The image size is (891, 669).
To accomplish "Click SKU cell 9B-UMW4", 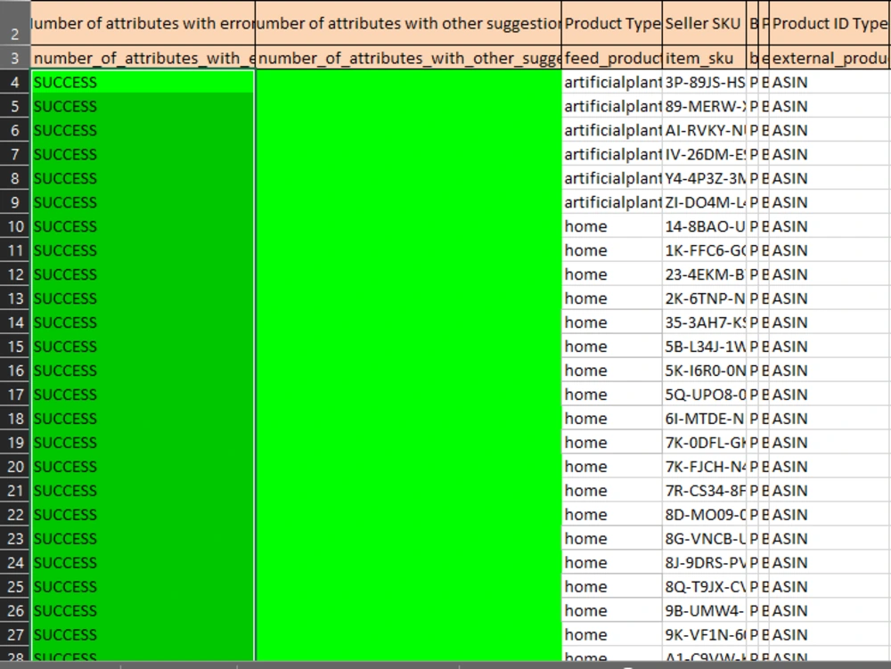I will pyautogui.click(x=704, y=611).
